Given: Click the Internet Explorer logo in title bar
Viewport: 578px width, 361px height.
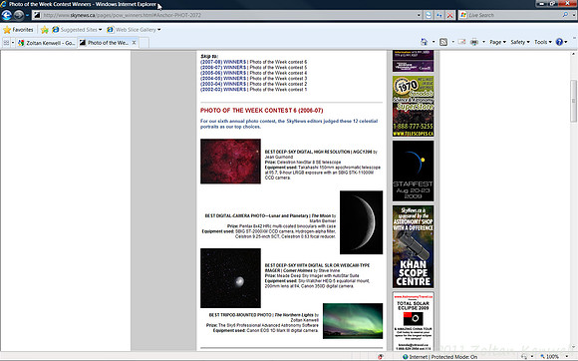Looking at the screenshot, I should (x=3, y=4).
